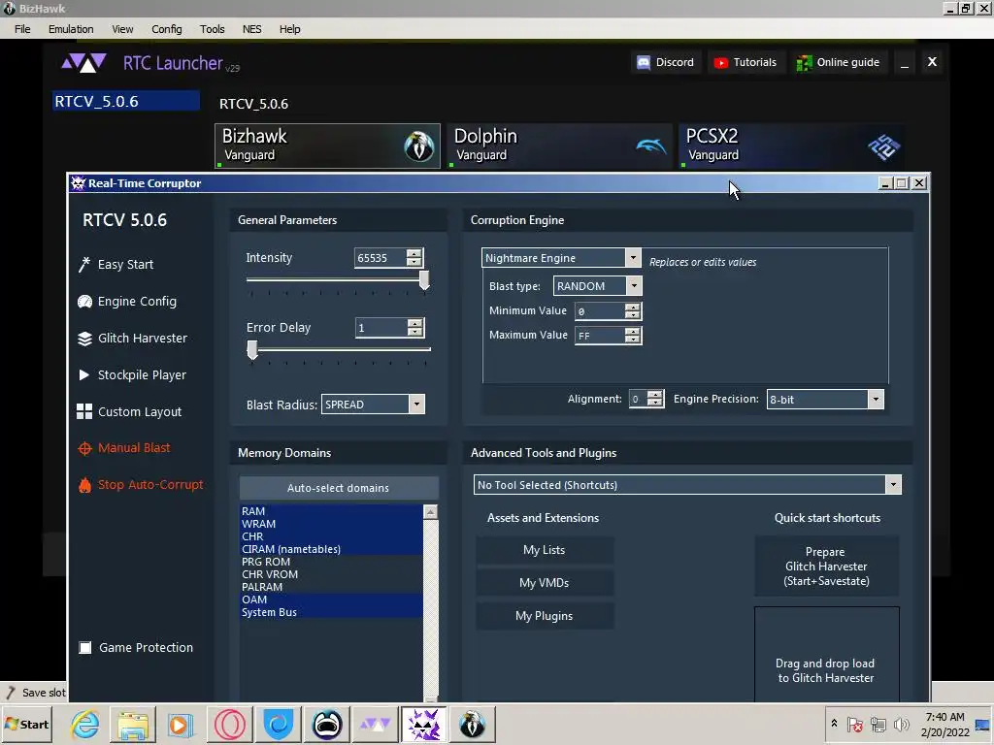Open Engine Config gauge icon
This screenshot has width=994, height=745.
pos(84,302)
